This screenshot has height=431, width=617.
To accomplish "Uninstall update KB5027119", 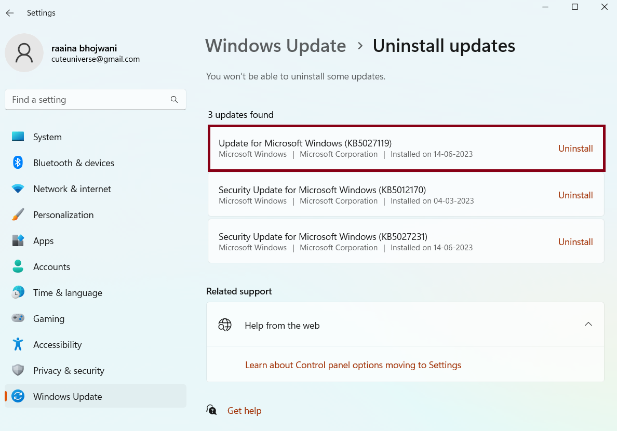I will [x=575, y=149].
